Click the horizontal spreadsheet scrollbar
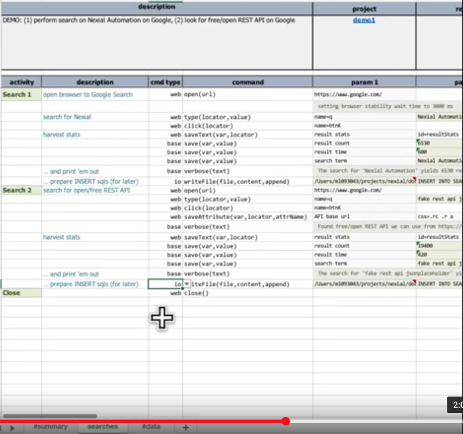 pos(50,416)
